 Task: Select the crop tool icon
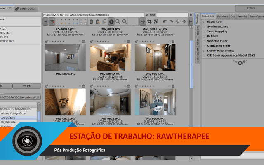pyautogui.click(x=149, y=21)
